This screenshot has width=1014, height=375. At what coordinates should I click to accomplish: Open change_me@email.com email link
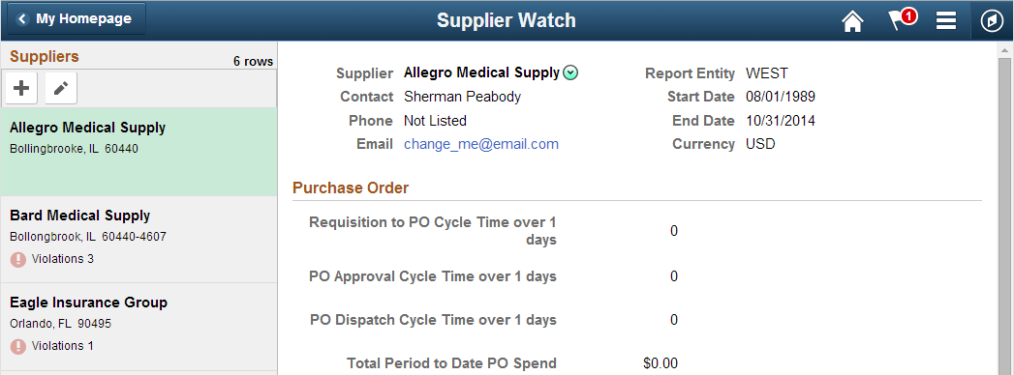(481, 144)
